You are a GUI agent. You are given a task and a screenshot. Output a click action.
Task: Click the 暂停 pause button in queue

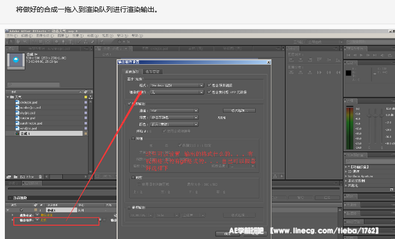coord(300,198)
